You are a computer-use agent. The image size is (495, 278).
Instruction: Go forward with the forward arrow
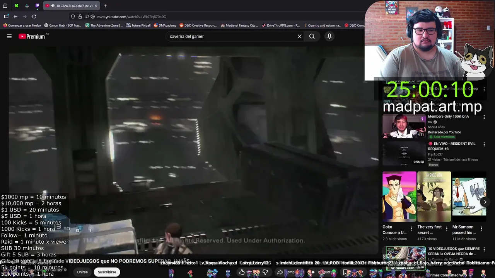25,17
